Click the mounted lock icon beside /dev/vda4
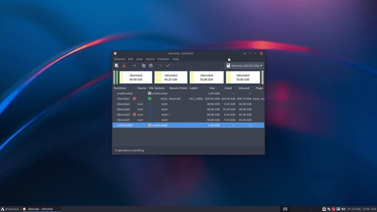 [134, 115]
